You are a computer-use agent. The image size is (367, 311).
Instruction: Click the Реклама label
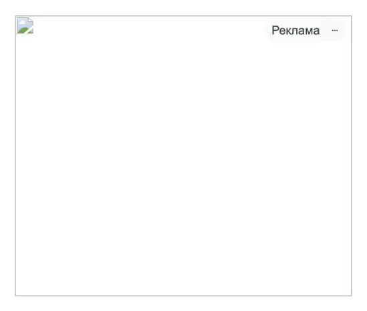[295, 31]
